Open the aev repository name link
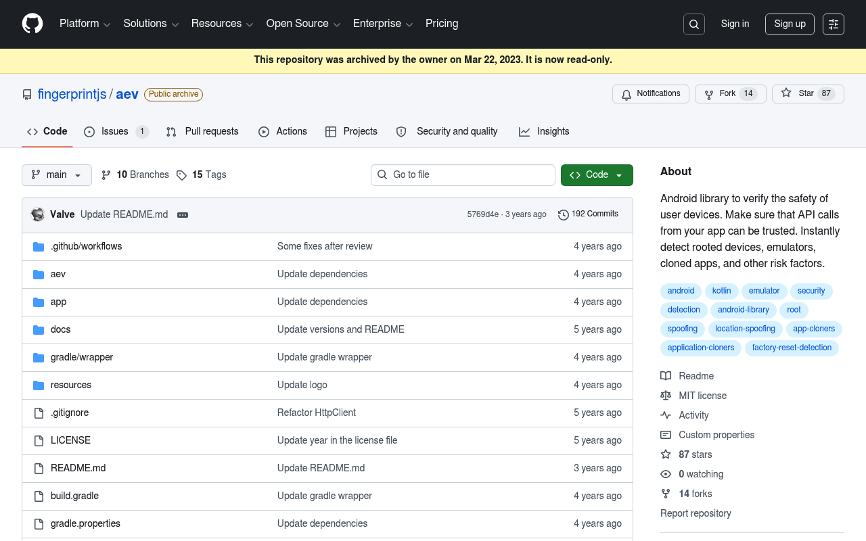The width and height of the screenshot is (866, 541). 127,95
